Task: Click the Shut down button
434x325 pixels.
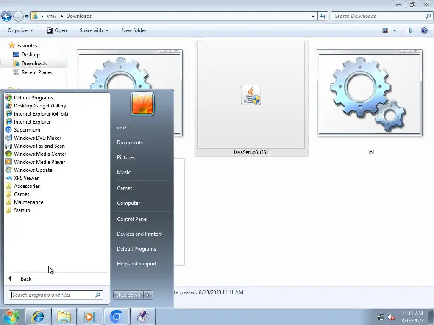Action: point(128,295)
